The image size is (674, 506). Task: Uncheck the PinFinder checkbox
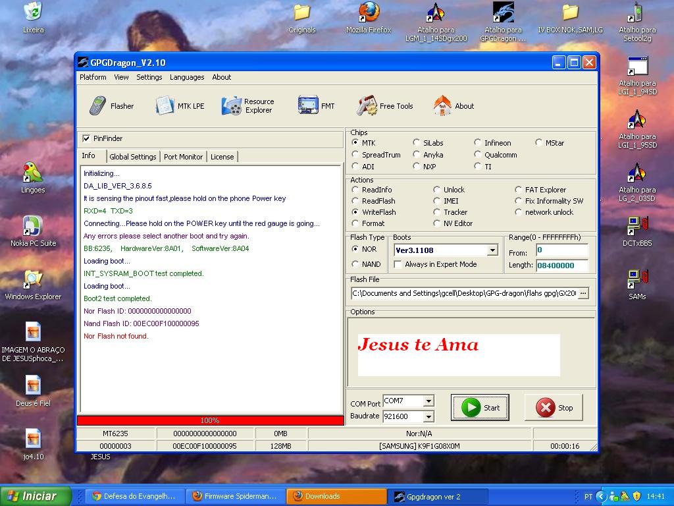click(87, 138)
